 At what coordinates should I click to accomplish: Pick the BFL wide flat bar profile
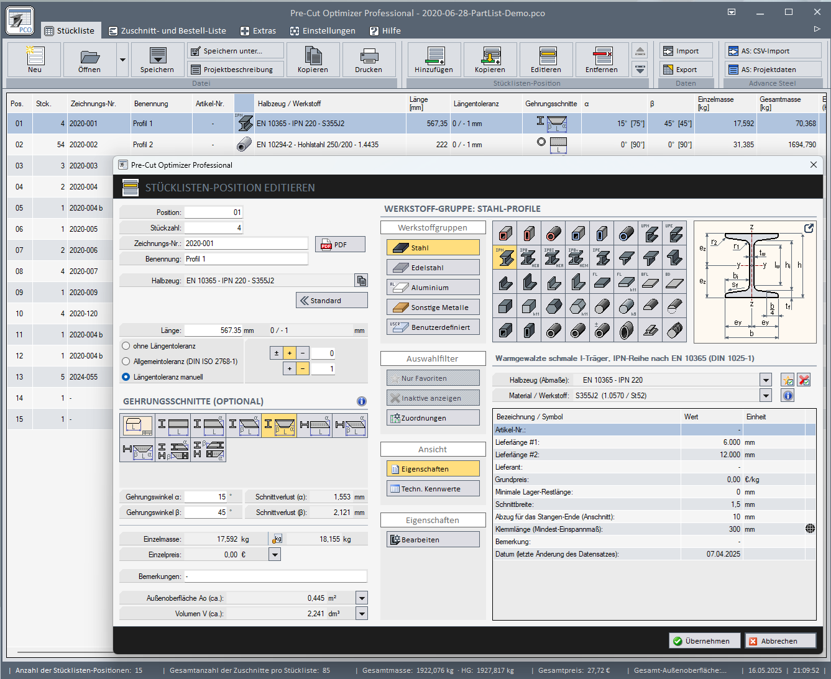(650, 281)
